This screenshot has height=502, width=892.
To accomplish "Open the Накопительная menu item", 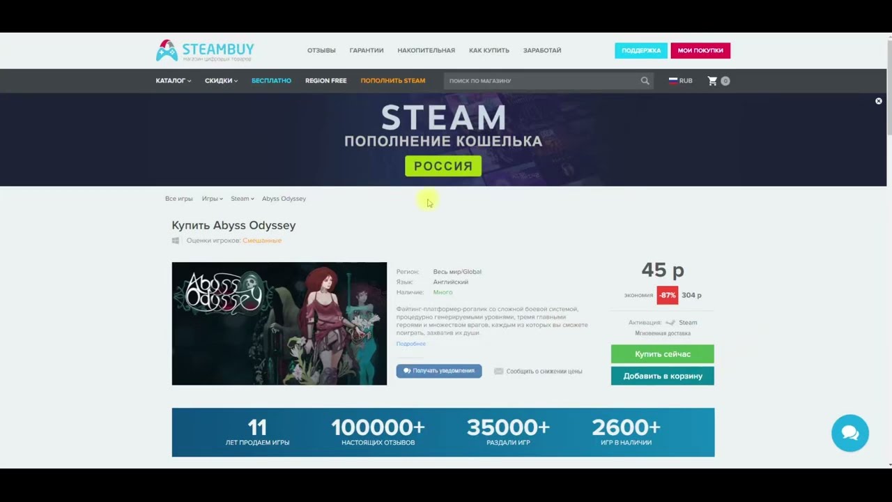I will coord(426,50).
